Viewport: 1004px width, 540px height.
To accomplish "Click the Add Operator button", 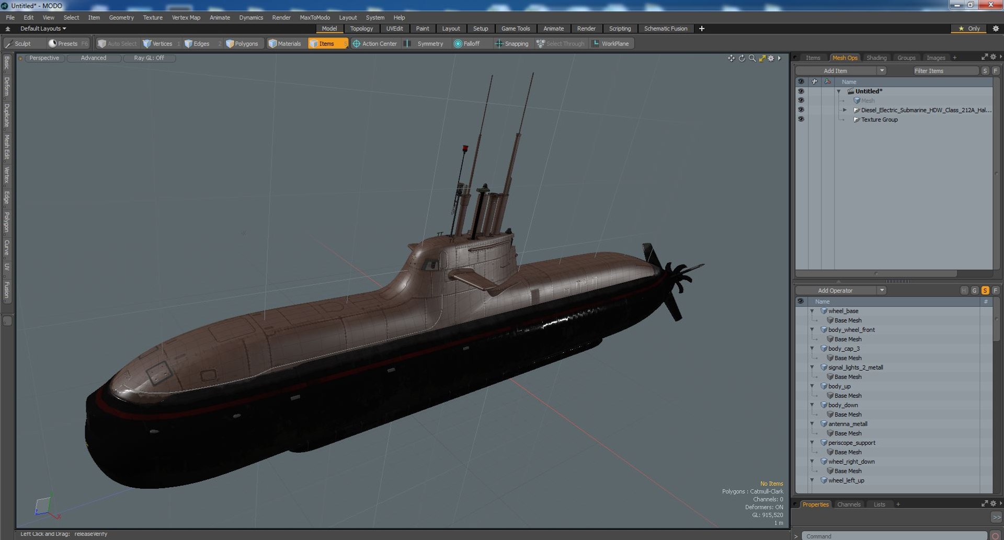I will click(x=836, y=291).
